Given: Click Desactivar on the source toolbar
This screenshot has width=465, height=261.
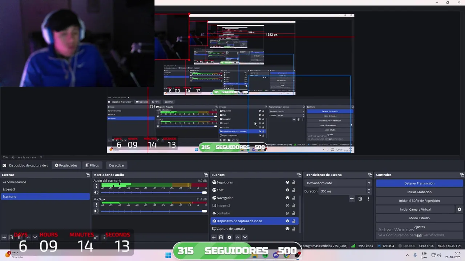Looking at the screenshot, I should click(117, 165).
